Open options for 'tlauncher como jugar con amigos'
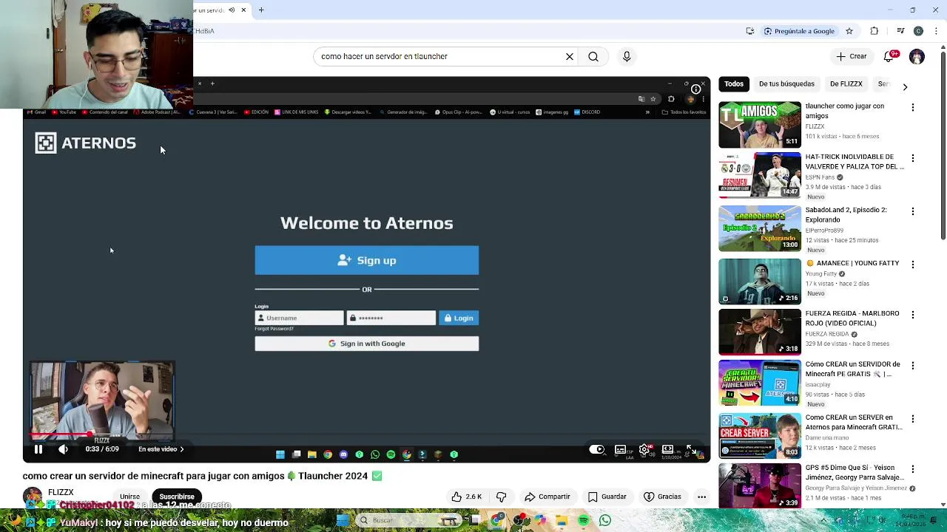The width and height of the screenshot is (947, 532). point(912,108)
